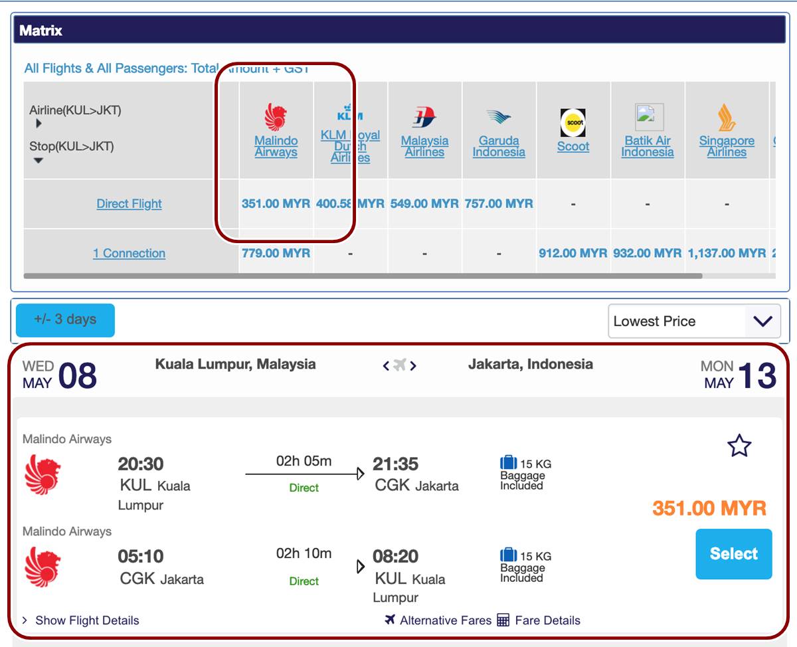Toggle the Stop(KUL>JKT) sort arrow
Viewport: 797px width, 647px height.
(x=39, y=160)
